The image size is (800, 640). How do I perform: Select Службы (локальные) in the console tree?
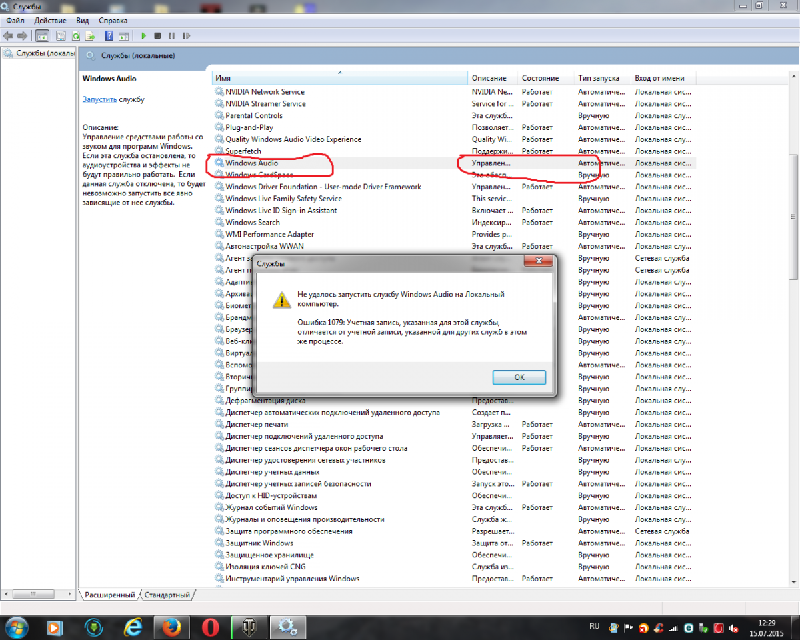tap(40, 53)
